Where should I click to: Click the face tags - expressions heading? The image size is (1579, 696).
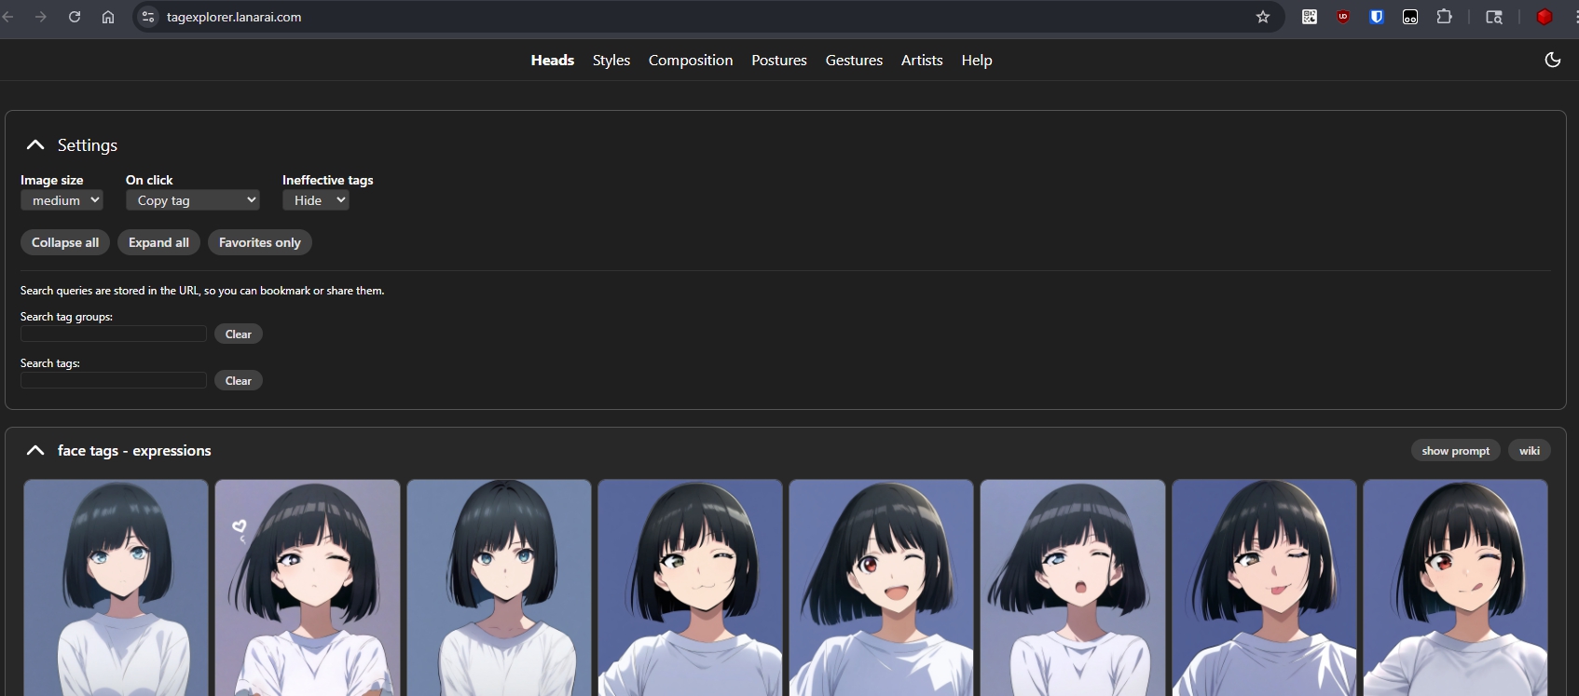pyautogui.click(x=134, y=451)
